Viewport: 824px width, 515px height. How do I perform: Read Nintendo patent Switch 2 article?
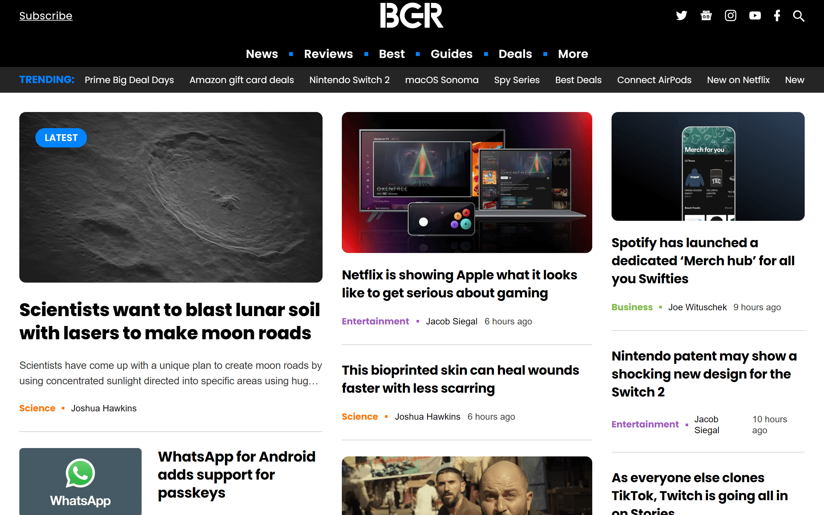704,374
